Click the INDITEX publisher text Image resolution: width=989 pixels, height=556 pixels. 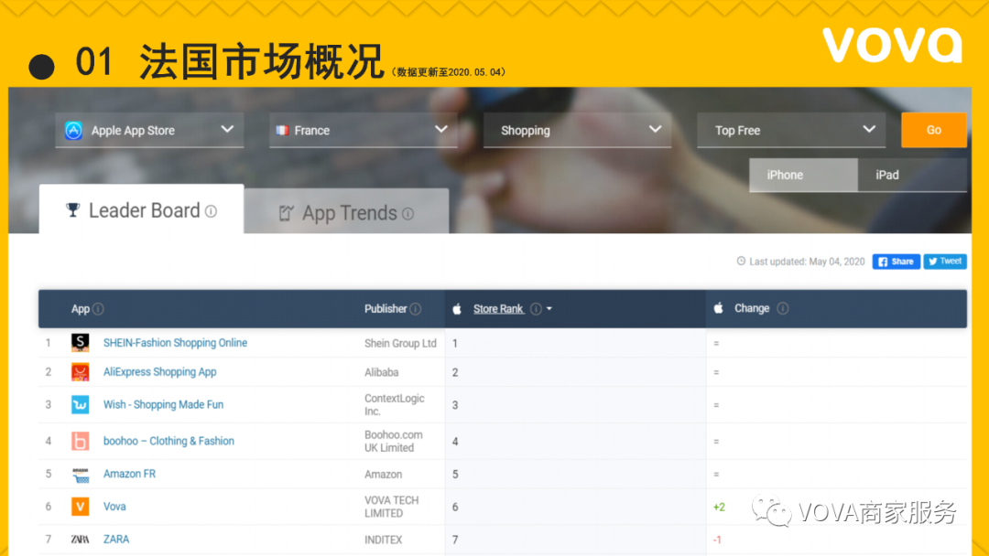click(384, 540)
